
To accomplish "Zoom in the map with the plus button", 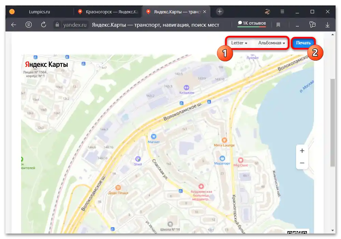I will point(302,151).
